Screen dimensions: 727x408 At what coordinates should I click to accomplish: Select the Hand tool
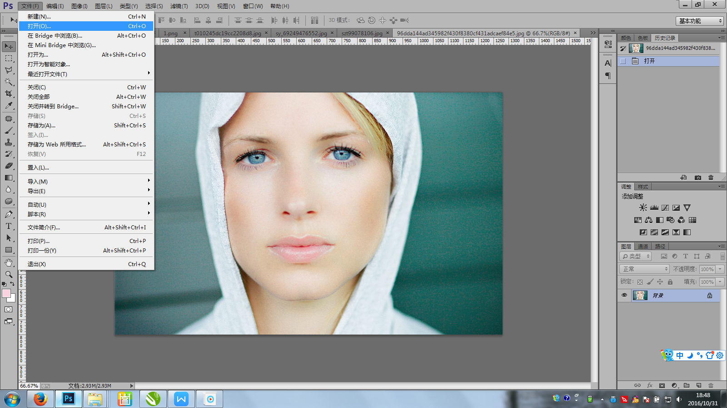click(x=9, y=263)
